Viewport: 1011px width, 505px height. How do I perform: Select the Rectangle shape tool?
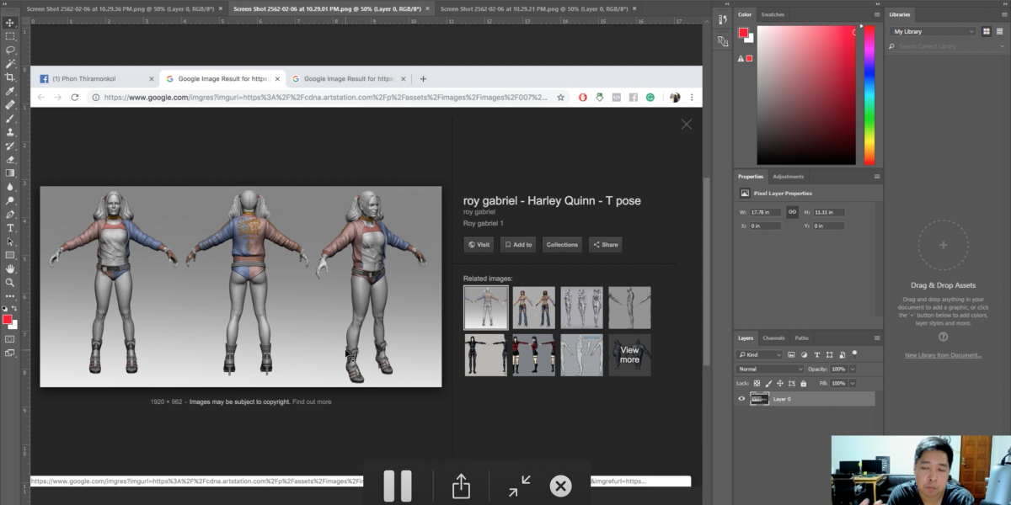(x=10, y=255)
